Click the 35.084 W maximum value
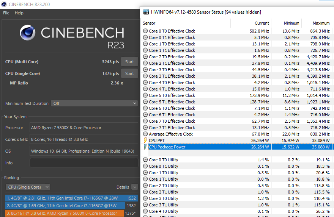 (321, 141)
